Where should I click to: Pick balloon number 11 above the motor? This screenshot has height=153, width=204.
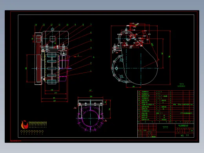coord(59,25)
